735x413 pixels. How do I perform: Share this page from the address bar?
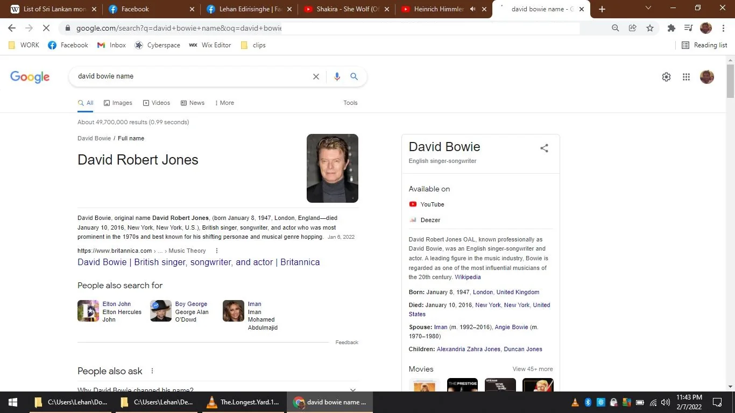633,28
